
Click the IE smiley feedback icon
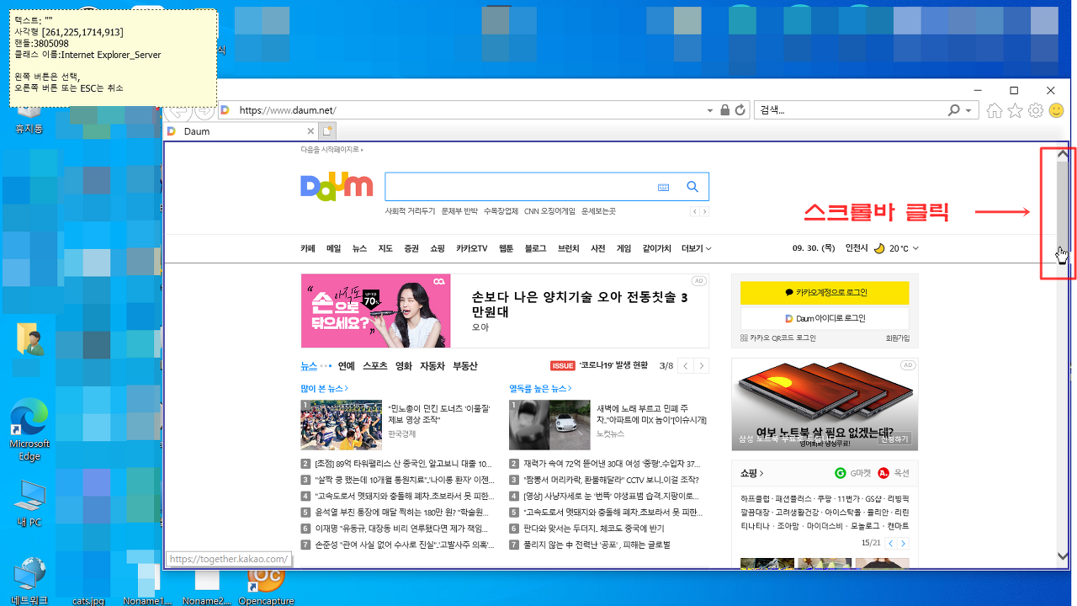(1056, 110)
